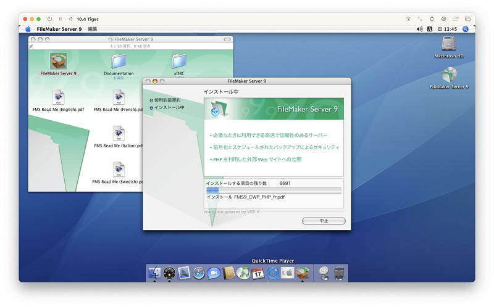Pause the 10.4 Tiger virtual machine
494x307 pixels.
pos(60,19)
